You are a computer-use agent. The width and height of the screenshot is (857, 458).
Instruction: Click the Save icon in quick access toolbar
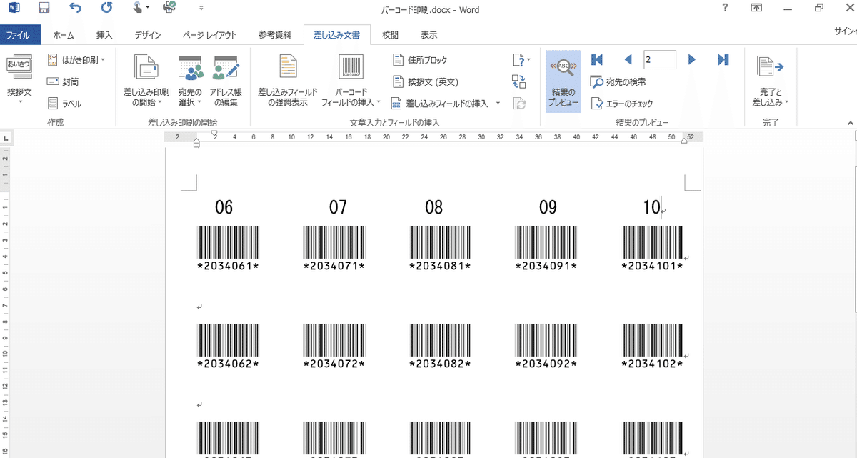click(x=44, y=9)
